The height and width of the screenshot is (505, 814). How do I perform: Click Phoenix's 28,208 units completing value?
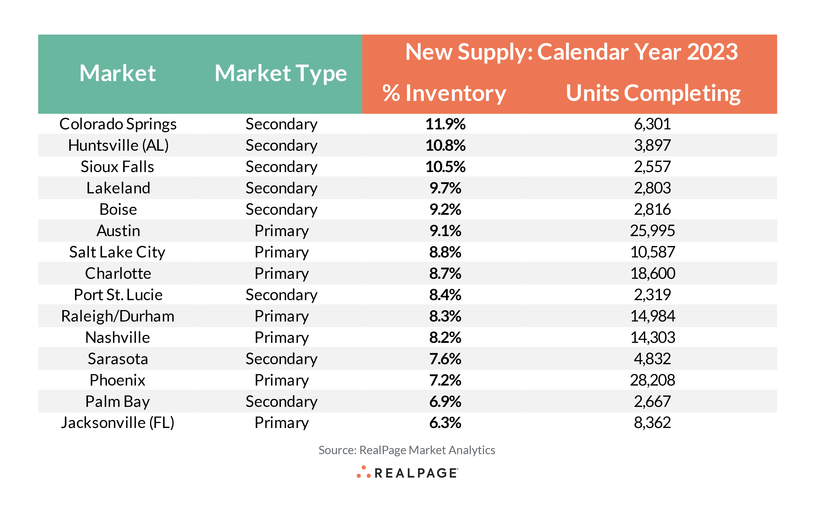652,380
